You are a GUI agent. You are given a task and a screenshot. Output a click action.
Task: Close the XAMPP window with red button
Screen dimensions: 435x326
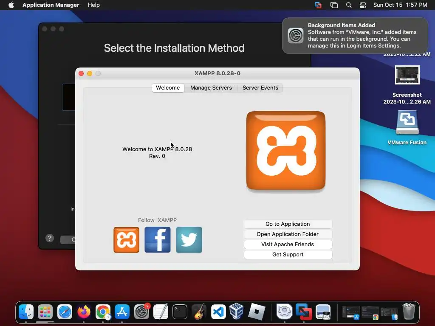(x=81, y=73)
